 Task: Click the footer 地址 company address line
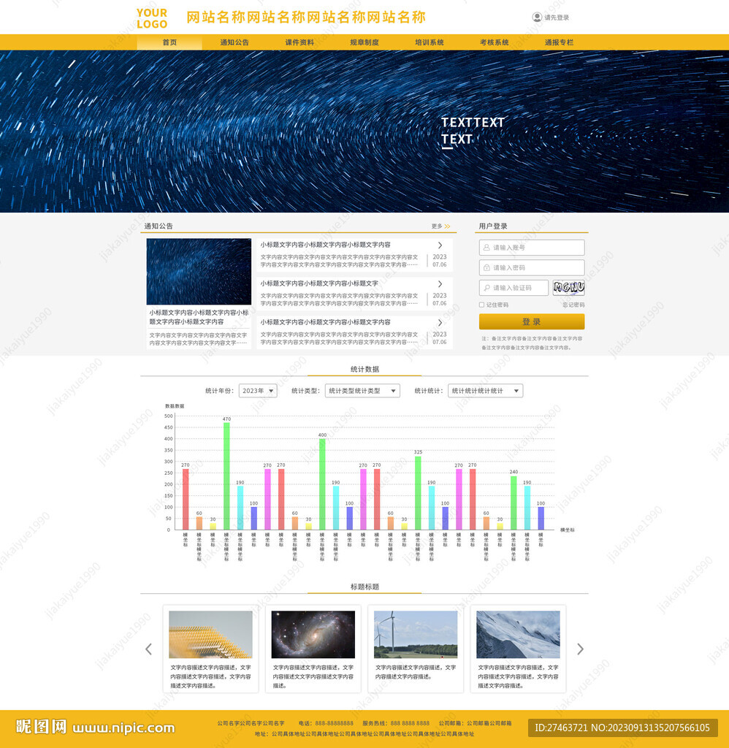[x=364, y=733]
